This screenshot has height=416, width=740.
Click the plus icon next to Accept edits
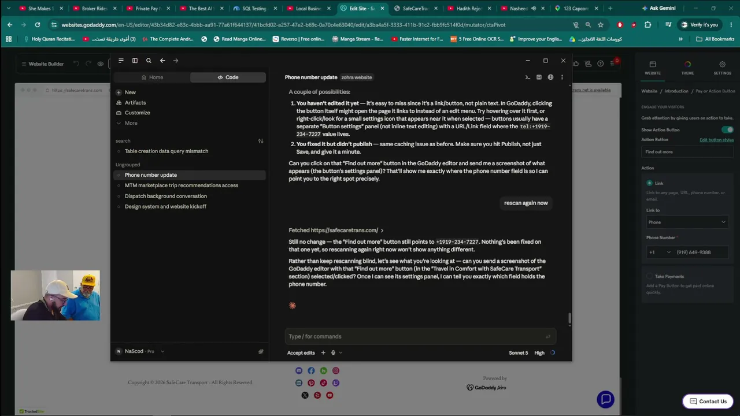[x=323, y=352]
